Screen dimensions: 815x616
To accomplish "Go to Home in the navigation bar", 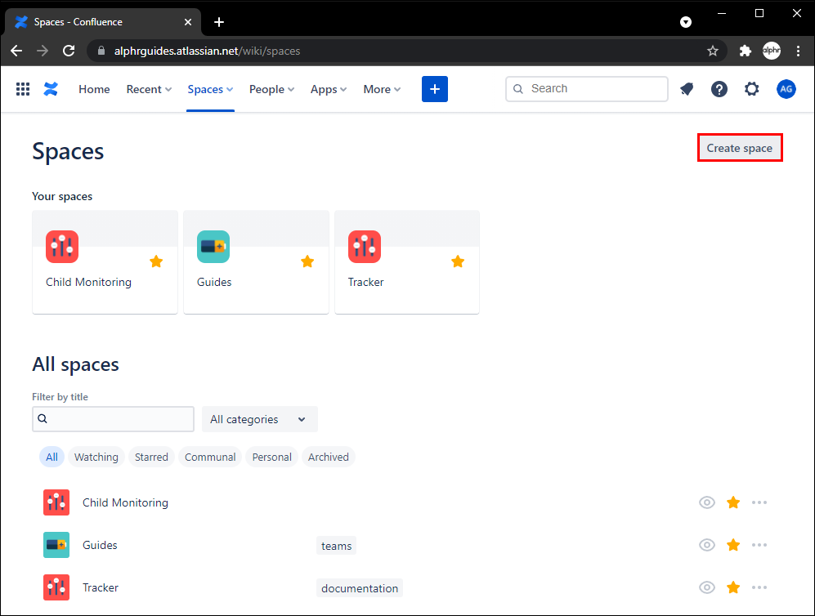I will [x=94, y=89].
